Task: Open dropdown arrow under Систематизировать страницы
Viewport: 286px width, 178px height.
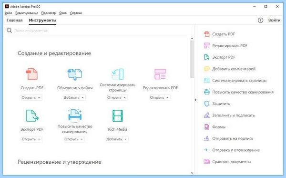Action: [x=124, y=98]
